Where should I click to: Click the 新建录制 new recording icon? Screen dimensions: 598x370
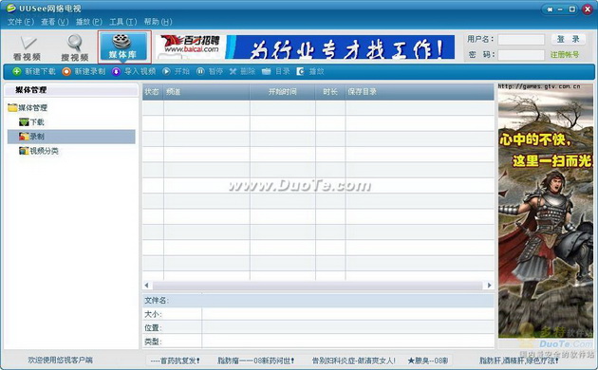pos(66,71)
